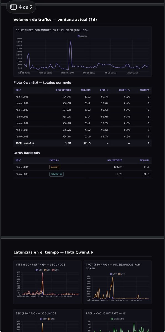This screenshot has height=332, width=165.
Task: Click 'Latencias en el tiempo' heading
Action: (x=53, y=252)
